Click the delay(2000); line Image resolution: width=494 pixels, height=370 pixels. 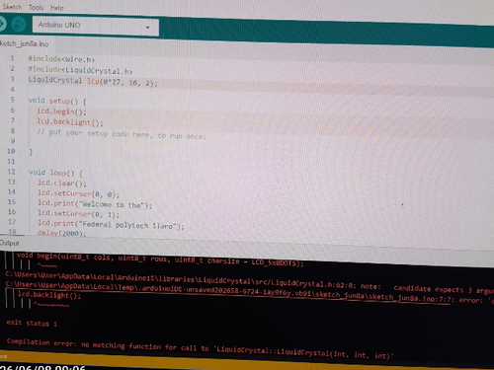pyautogui.click(x=62, y=233)
